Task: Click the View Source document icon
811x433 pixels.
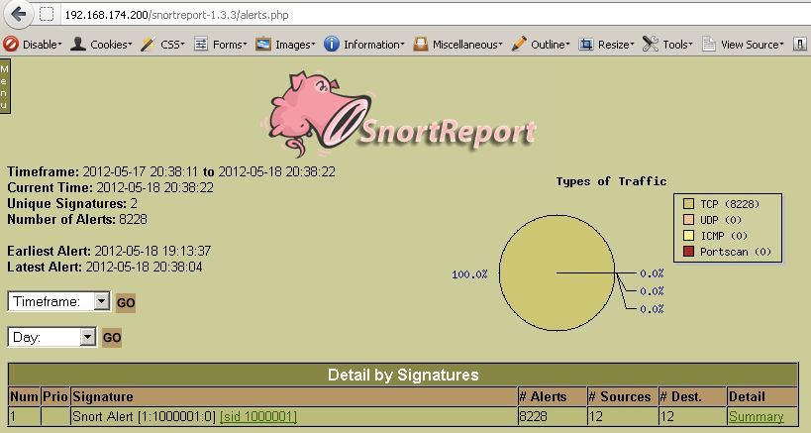Action: pyautogui.click(x=709, y=44)
